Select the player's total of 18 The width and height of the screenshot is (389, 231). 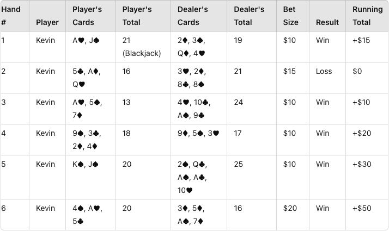pos(126,133)
